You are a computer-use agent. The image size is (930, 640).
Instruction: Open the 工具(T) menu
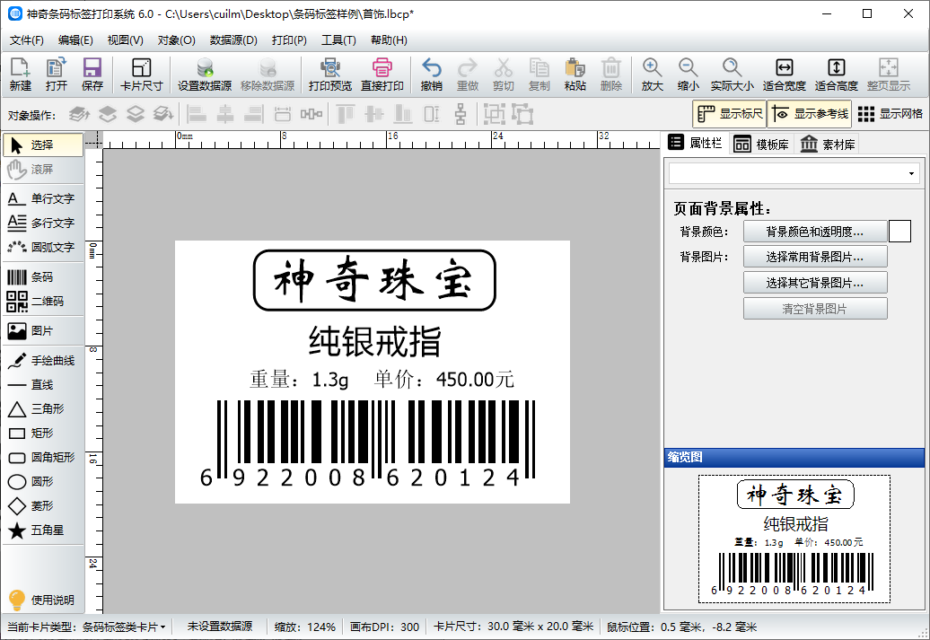[x=338, y=40]
